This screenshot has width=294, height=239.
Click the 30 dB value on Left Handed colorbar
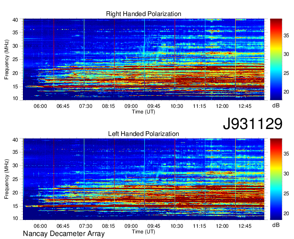286,174
